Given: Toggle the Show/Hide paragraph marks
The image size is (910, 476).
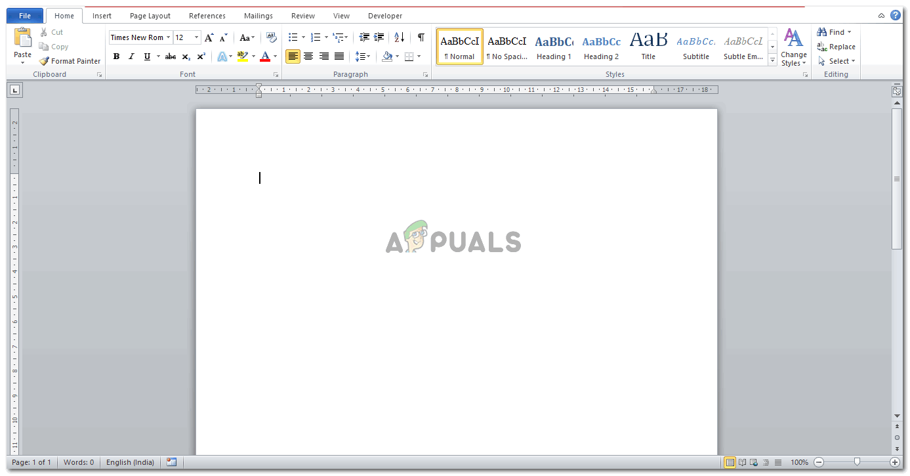Looking at the screenshot, I should click(421, 37).
